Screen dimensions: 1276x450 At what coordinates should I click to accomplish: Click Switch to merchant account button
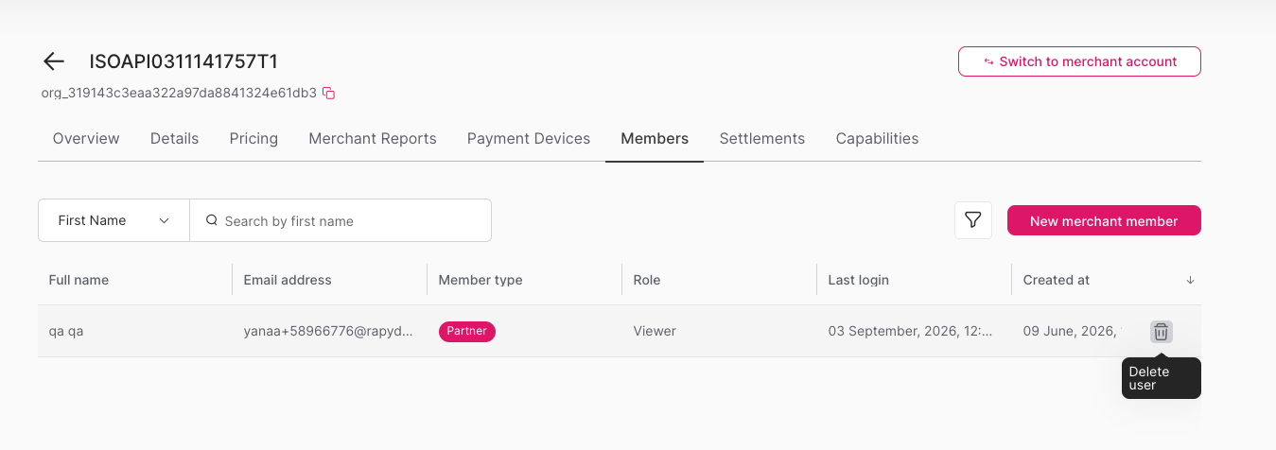[x=1079, y=61]
